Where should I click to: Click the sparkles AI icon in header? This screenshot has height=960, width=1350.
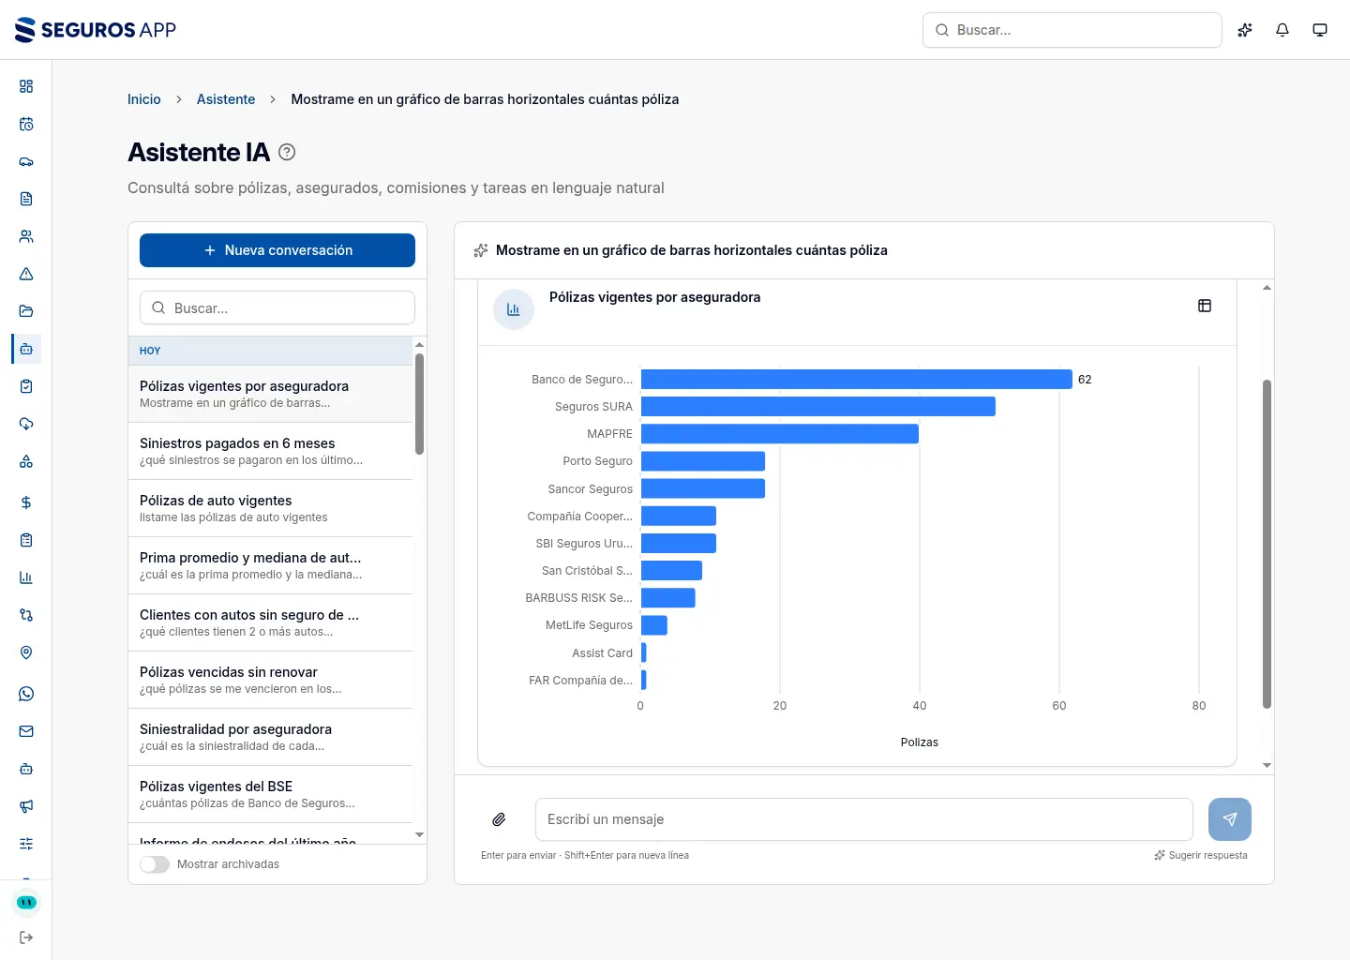pyautogui.click(x=1245, y=30)
